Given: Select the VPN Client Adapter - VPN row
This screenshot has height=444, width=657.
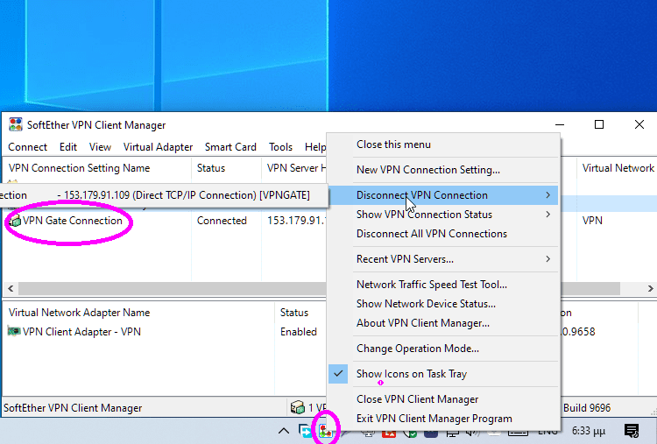Looking at the screenshot, I should 81,332.
